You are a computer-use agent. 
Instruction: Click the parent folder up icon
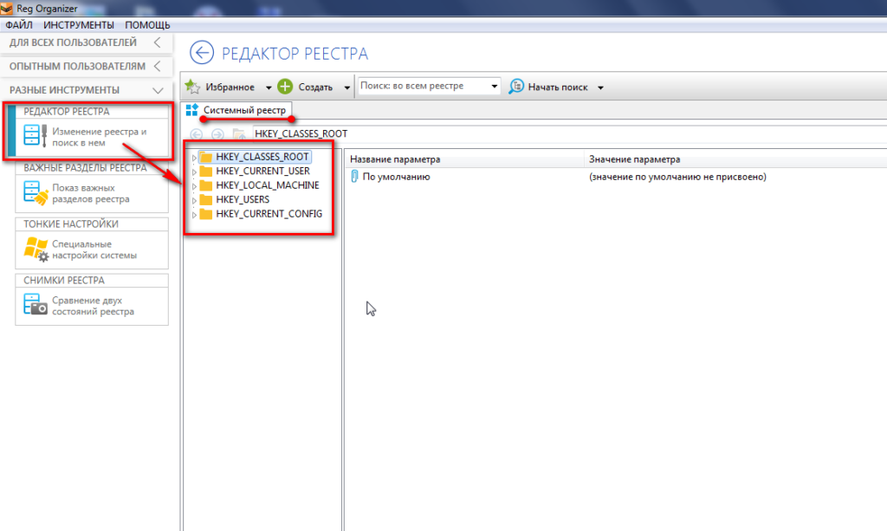(238, 134)
